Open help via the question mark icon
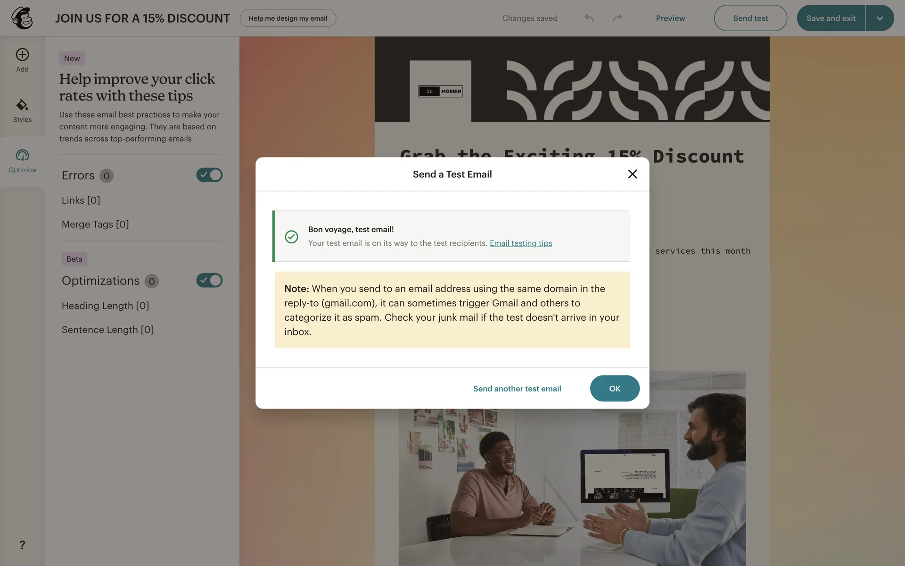Screen dimensions: 905x566 point(22,545)
